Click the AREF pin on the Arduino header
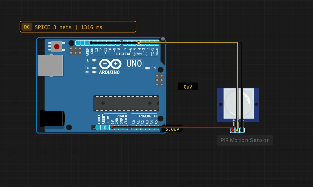The height and width of the screenshot is (187, 313). 87,43
